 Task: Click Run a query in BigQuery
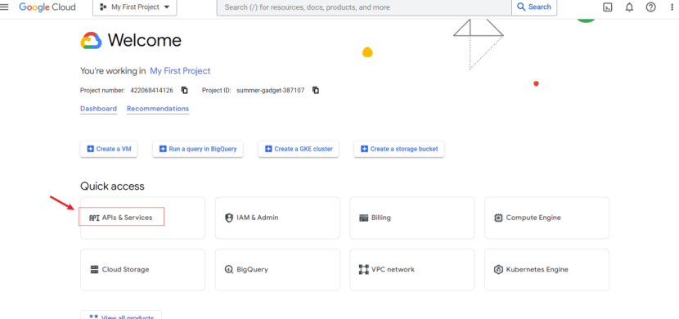(x=198, y=149)
